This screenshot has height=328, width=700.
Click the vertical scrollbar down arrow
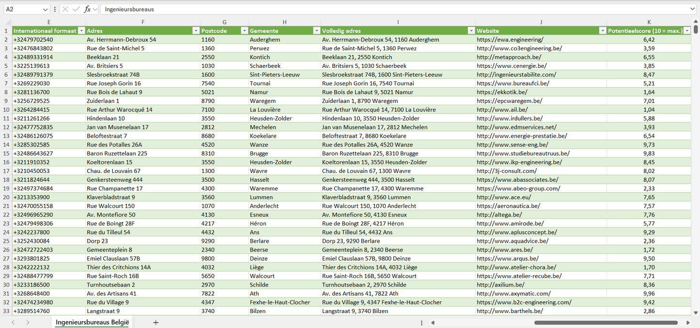point(696,313)
